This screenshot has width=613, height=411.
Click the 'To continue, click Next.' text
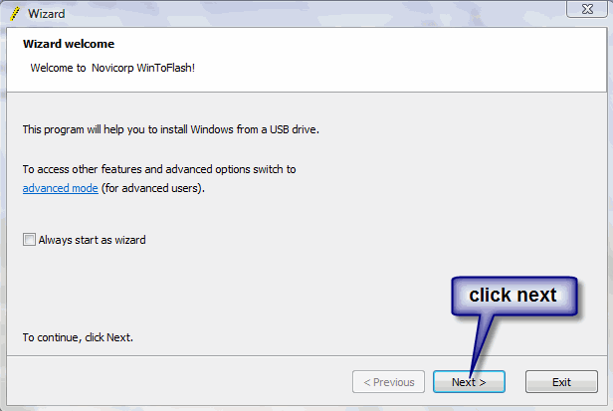coord(78,337)
